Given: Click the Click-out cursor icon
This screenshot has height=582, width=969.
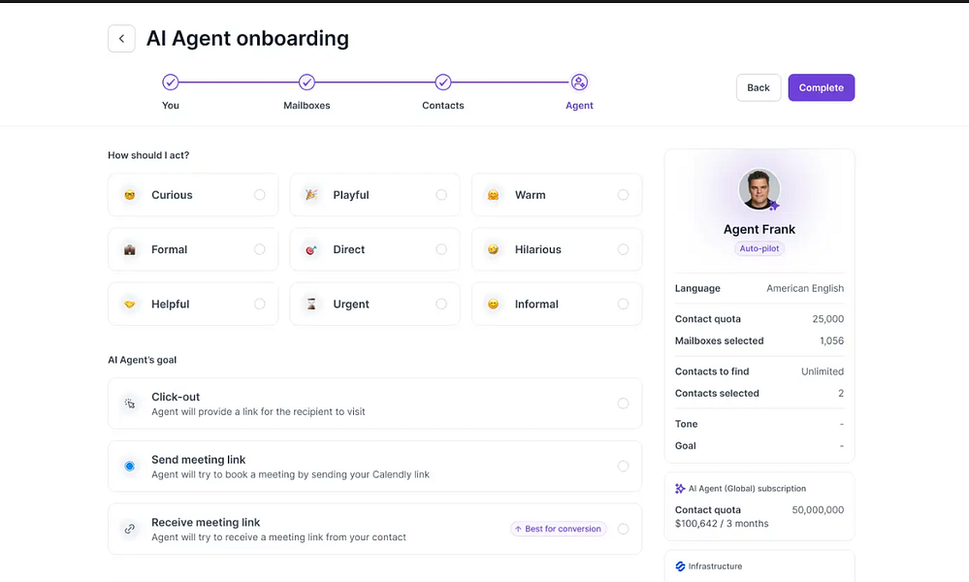Looking at the screenshot, I should (x=130, y=404).
